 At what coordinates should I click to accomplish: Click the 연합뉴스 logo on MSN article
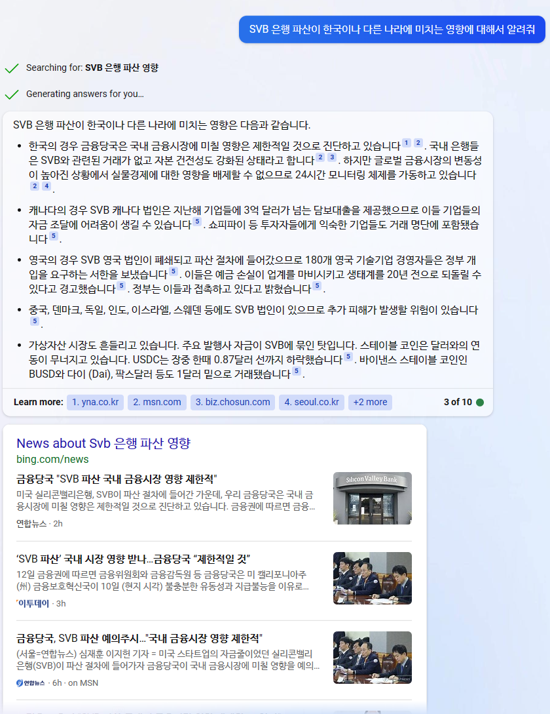(31, 683)
